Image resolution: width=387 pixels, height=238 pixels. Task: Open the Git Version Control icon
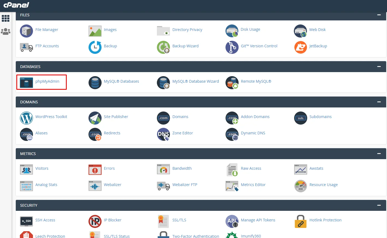coord(232,47)
